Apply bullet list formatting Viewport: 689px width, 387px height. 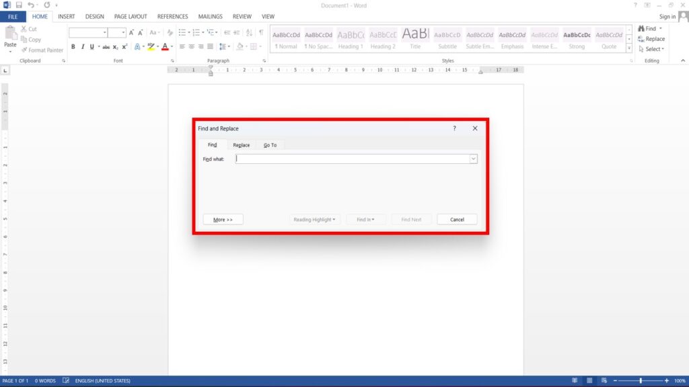tap(182, 32)
